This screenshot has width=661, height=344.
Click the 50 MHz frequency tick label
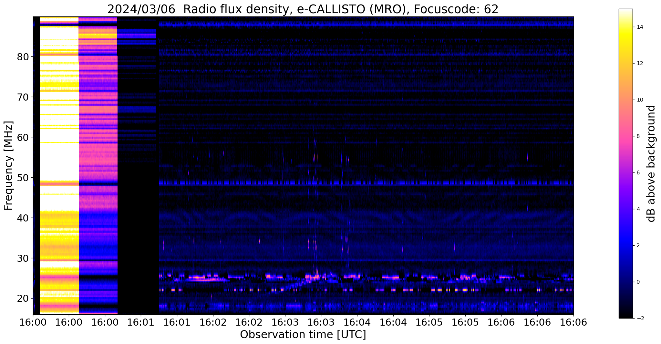point(23,178)
